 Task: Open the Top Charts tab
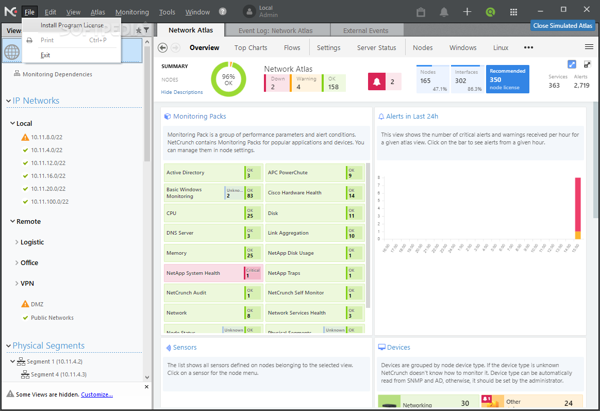[x=251, y=47]
